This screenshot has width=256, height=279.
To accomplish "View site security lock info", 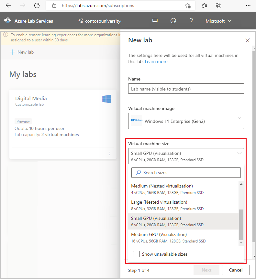I will pyautogui.click(x=54, y=5).
